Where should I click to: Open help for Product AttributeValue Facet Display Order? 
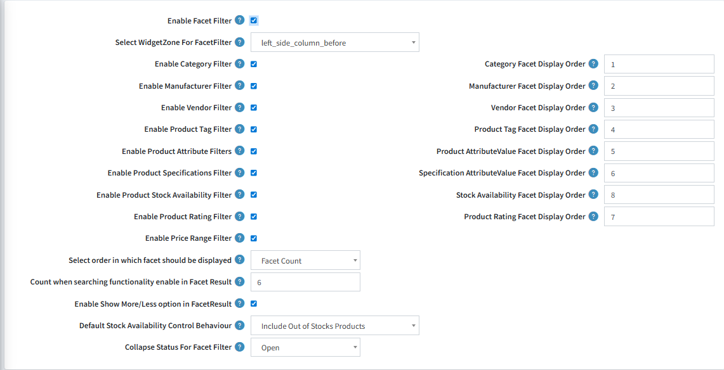[x=593, y=151]
